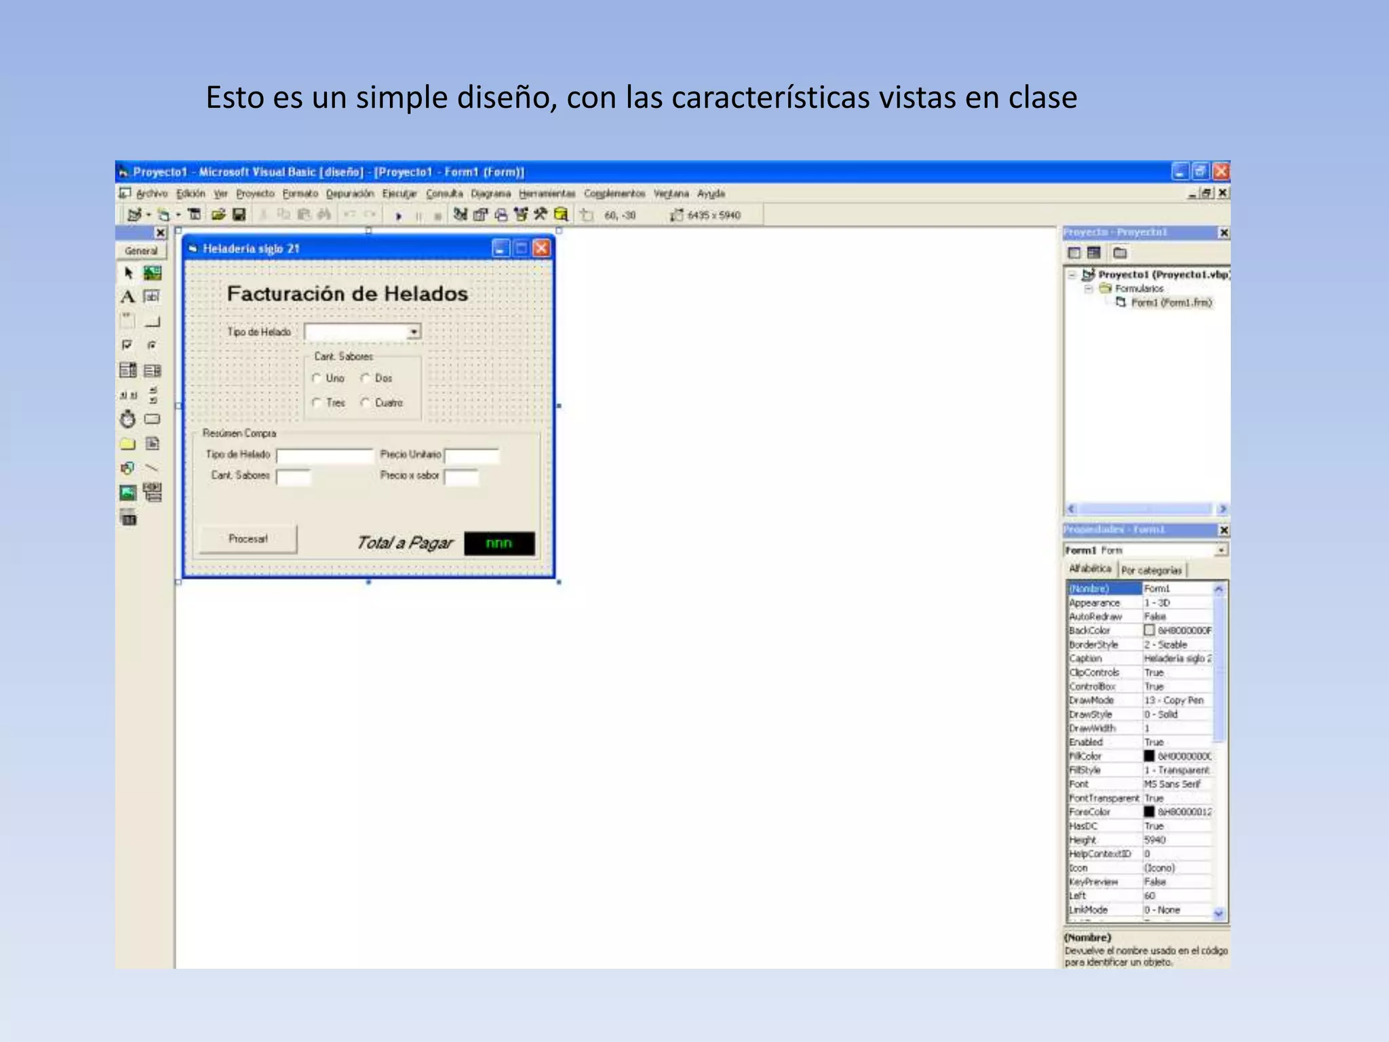Select the PictureBox tool in toolbox
1389x1042 pixels.
pos(153,273)
